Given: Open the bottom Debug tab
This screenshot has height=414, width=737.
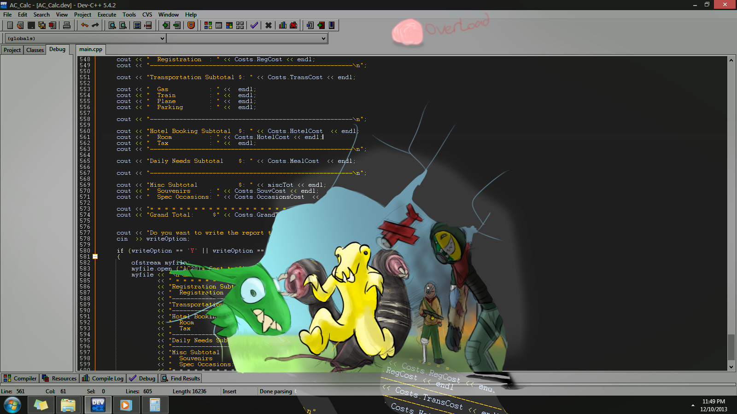Looking at the screenshot, I should point(142,378).
